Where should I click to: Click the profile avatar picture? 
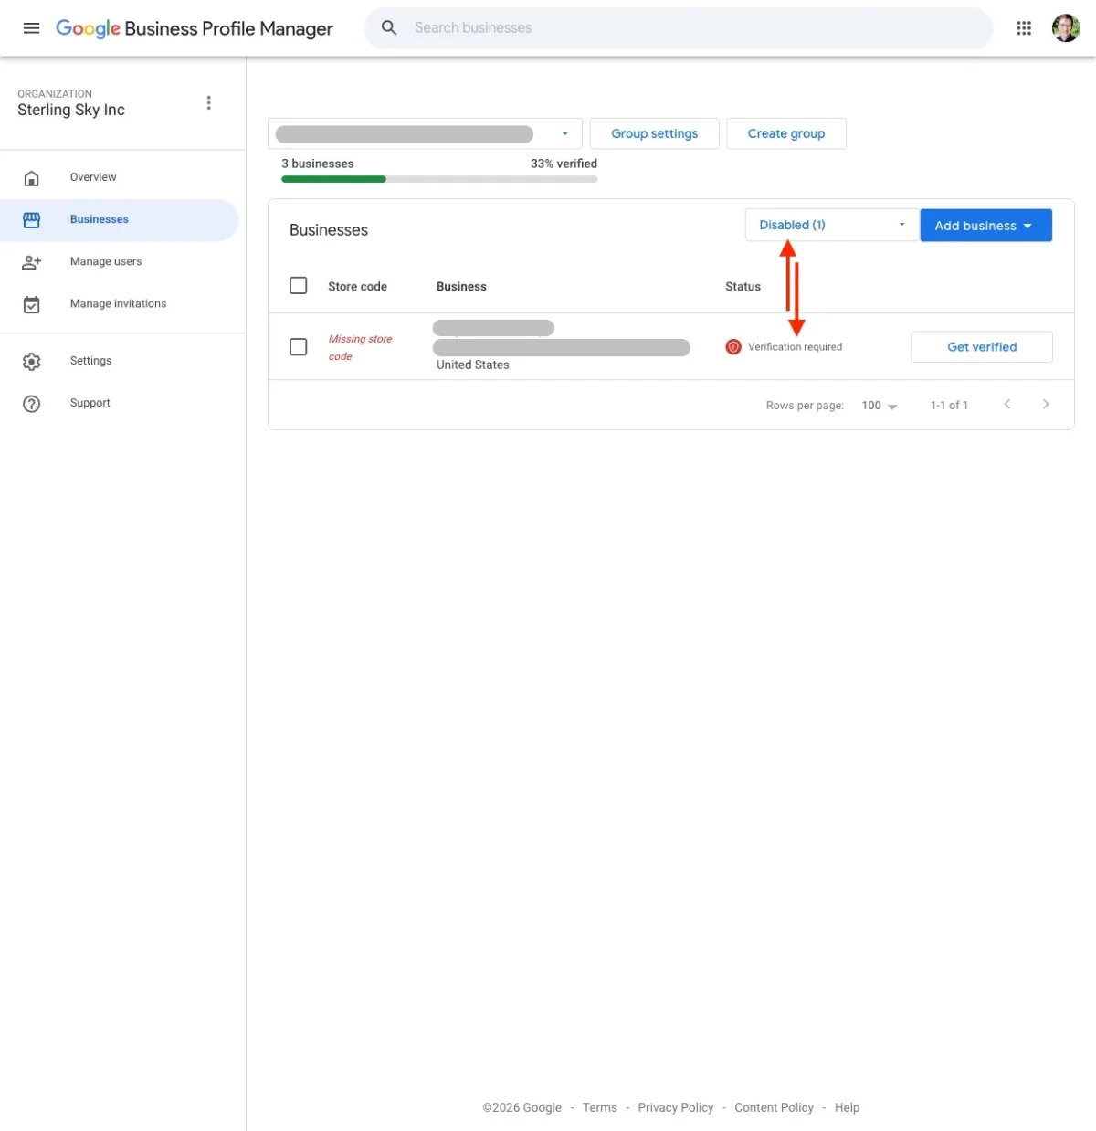click(1065, 27)
